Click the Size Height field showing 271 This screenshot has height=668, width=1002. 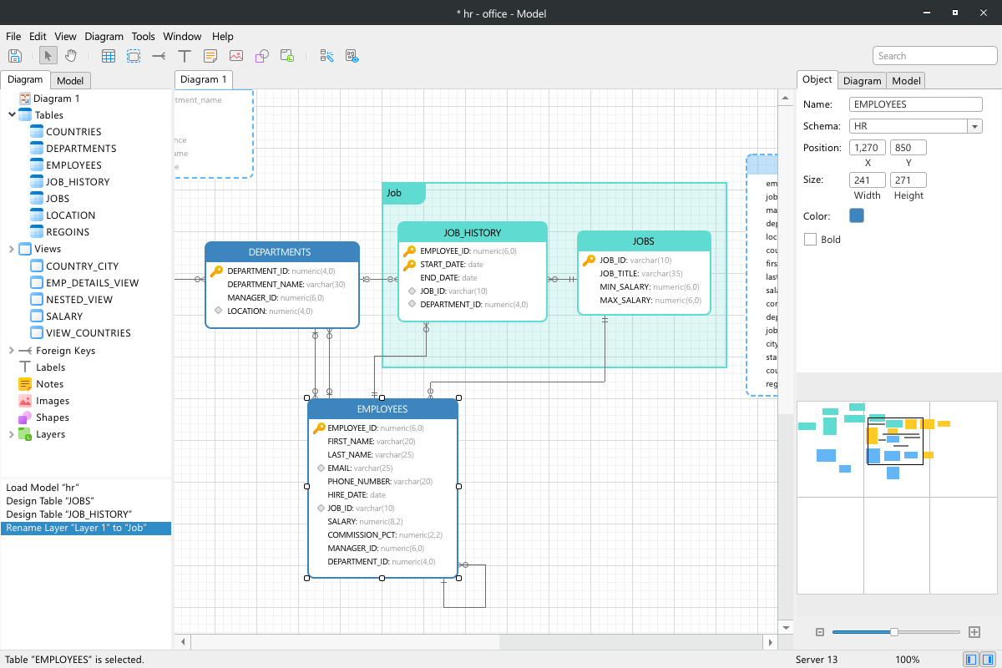(908, 180)
